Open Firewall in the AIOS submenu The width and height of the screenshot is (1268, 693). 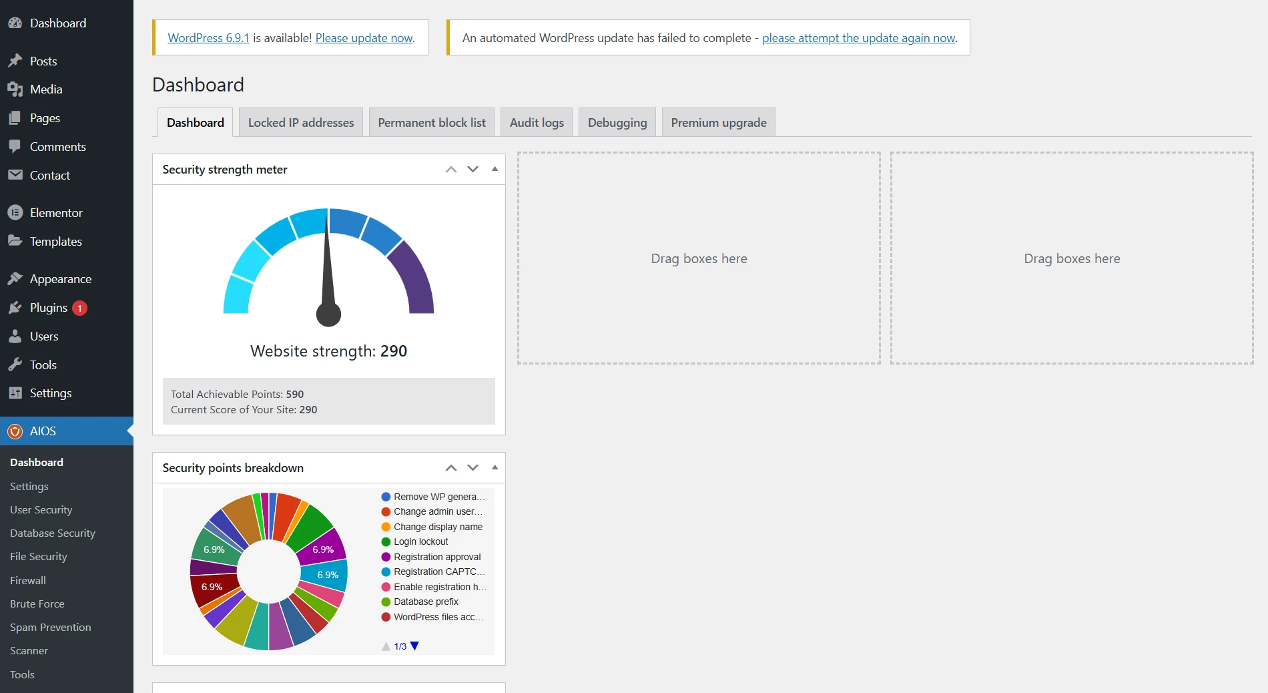pyautogui.click(x=28, y=580)
